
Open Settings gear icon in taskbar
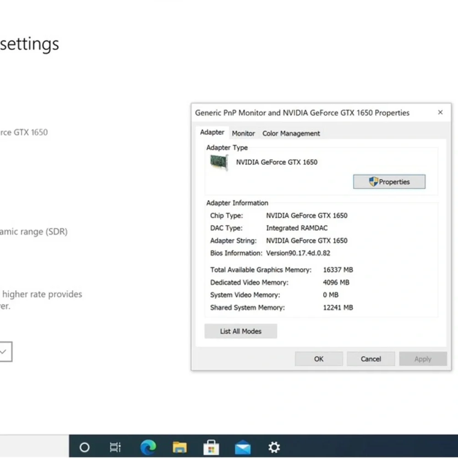[274, 447]
